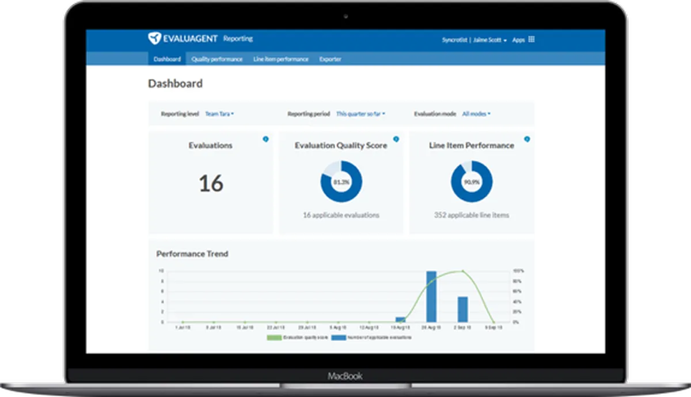Switch to the Line item performance tab
691x397 pixels.
point(281,59)
